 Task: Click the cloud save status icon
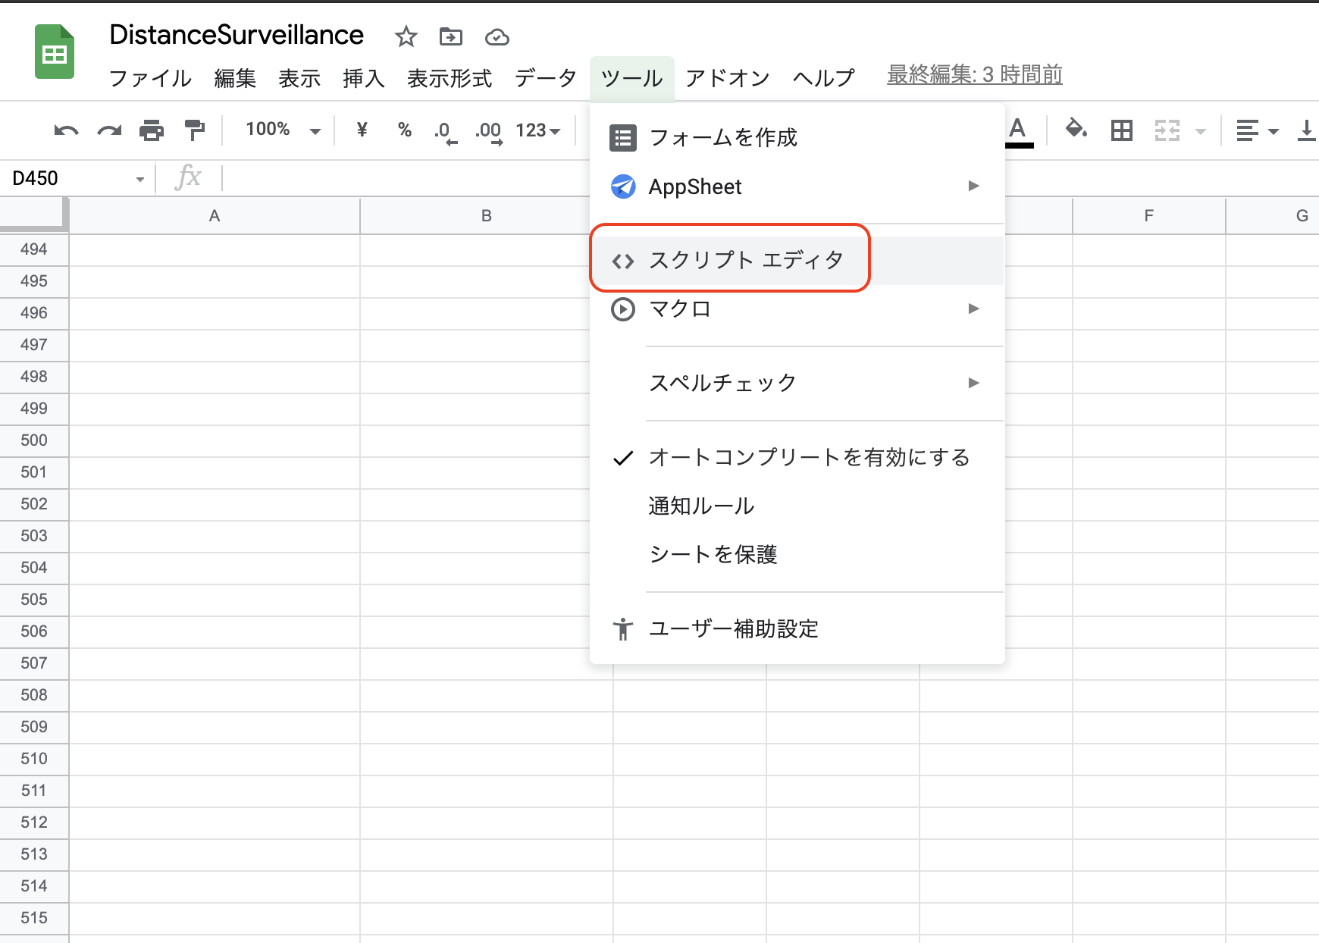pyautogui.click(x=497, y=36)
